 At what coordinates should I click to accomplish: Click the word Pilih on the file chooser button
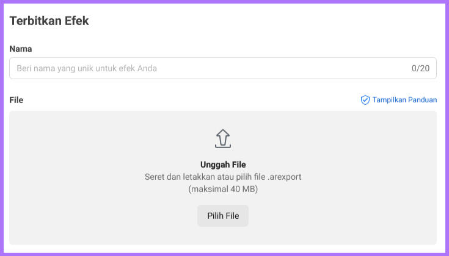pyautogui.click(x=215, y=216)
